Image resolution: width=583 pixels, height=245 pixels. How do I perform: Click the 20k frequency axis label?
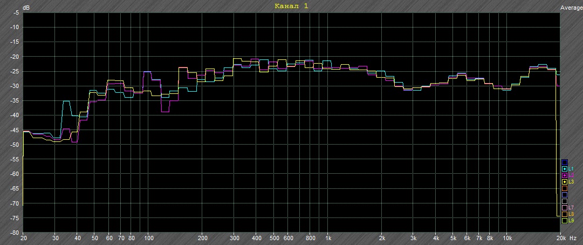[561, 237]
